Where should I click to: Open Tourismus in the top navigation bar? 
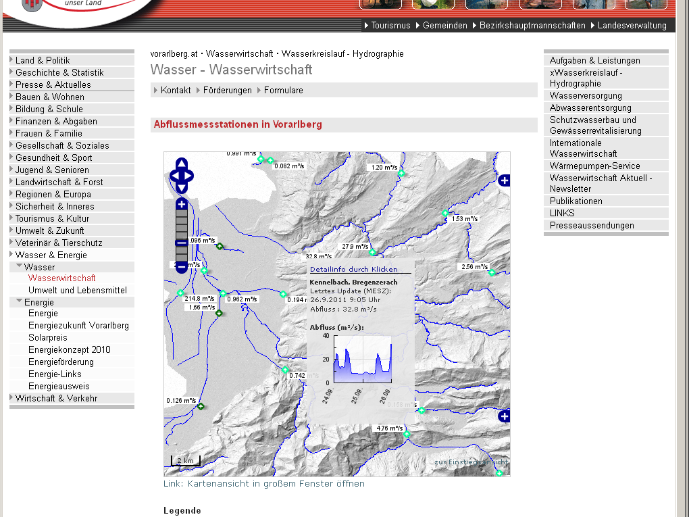coord(390,26)
